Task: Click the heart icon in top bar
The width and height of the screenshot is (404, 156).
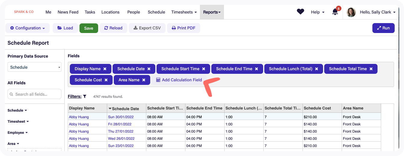Action: click(300, 12)
